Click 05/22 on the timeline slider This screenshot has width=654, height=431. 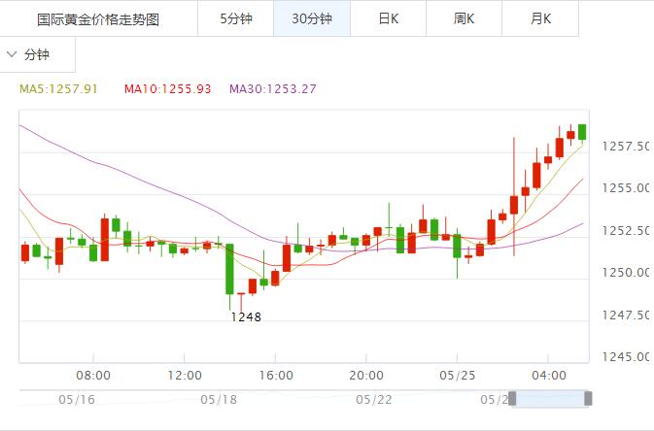(x=373, y=399)
